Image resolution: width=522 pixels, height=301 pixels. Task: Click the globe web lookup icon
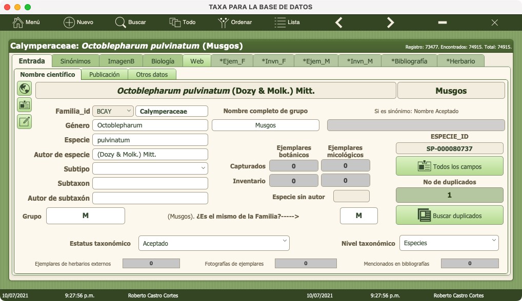pos(24,89)
